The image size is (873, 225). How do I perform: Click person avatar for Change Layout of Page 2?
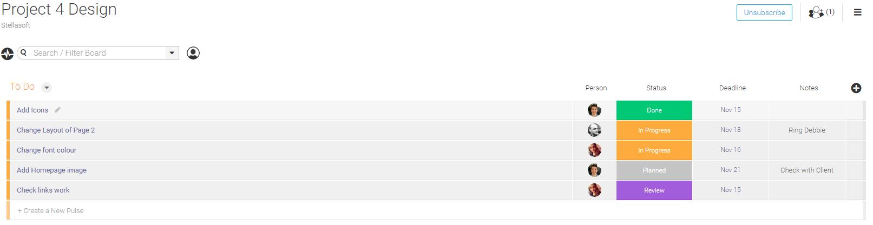click(x=594, y=130)
